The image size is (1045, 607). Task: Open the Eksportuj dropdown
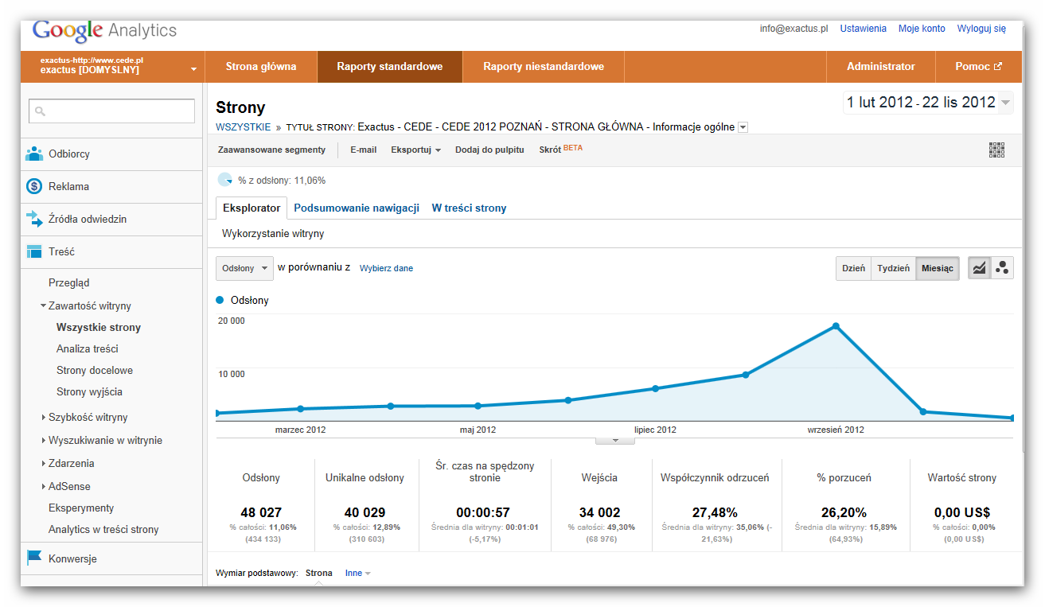click(x=415, y=150)
